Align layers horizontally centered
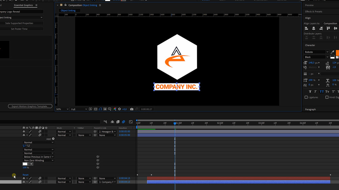Screen dimensions: 339x190 point(314,29)
